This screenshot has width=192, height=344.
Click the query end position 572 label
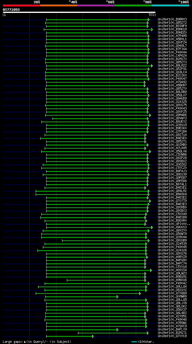[x=151, y=15]
